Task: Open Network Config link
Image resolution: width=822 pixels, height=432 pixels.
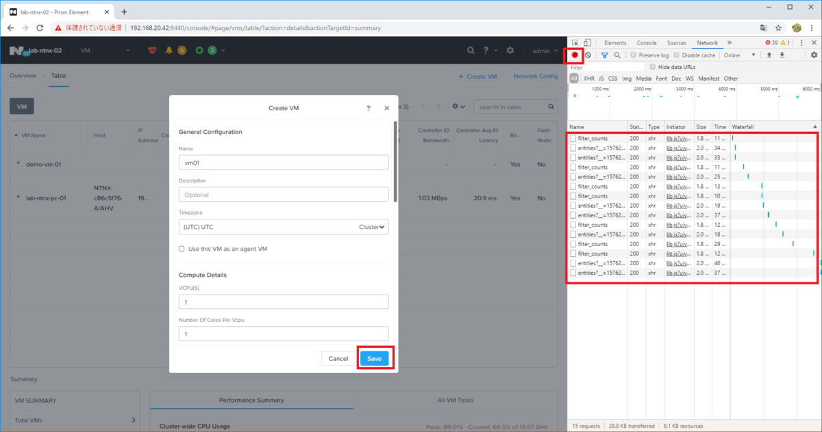Action: click(536, 77)
